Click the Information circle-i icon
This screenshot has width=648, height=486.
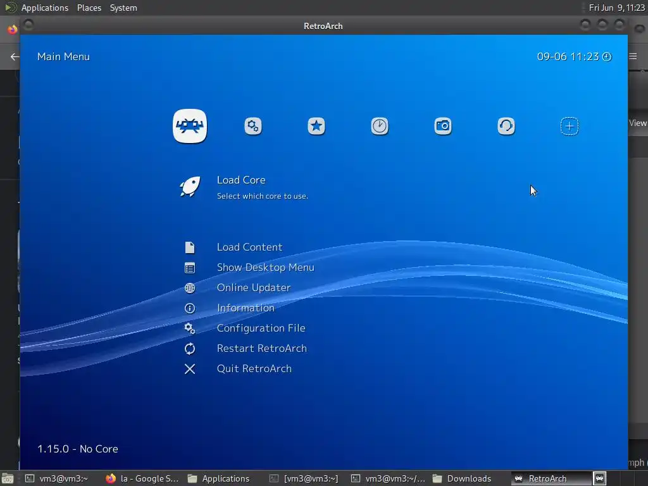[x=190, y=308]
